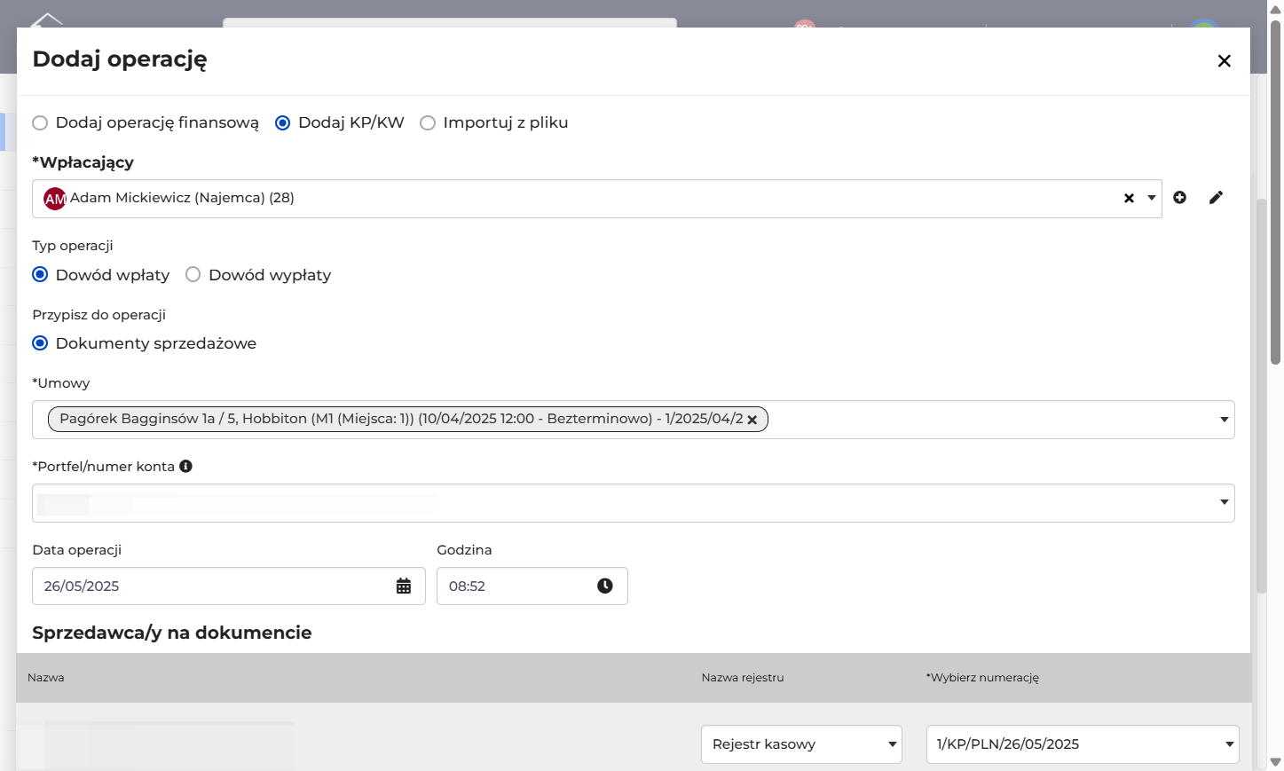Click the AM avatar of Adam Mickiewicz

tap(55, 199)
